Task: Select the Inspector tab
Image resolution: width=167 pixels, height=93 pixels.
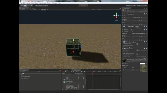Action: pyautogui.click(x=126, y=8)
